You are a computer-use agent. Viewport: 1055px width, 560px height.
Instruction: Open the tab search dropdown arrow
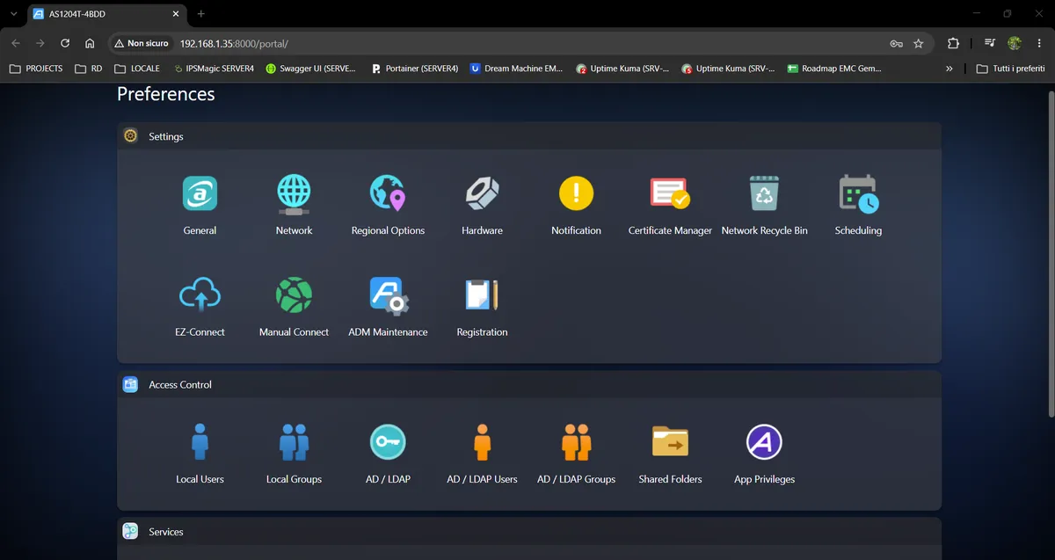[13, 14]
